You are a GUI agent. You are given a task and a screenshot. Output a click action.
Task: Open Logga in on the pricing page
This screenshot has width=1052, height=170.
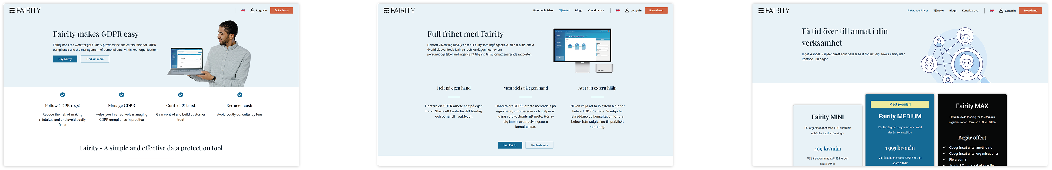point(1008,11)
